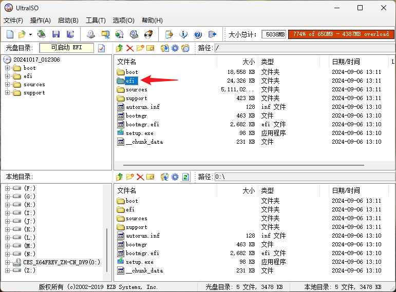396x292 pixels.
Task: Click the local tree vertical scrollbar
Action: (107, 250)
